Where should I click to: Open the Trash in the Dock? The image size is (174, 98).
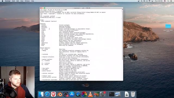coord(133,94)
